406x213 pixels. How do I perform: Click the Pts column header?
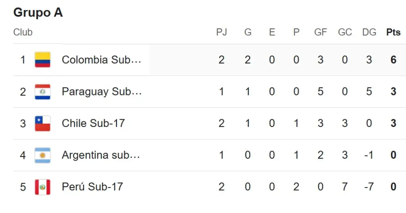coord(393,32)
